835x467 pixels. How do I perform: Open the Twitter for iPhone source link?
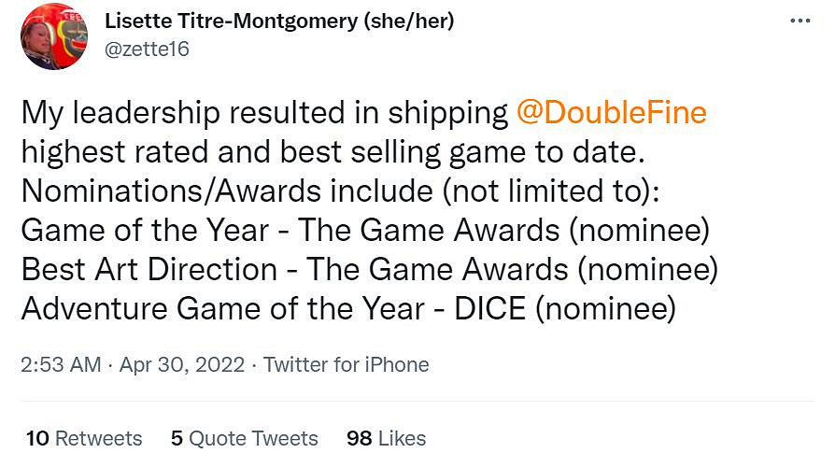[346, 364]
